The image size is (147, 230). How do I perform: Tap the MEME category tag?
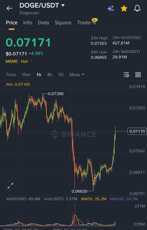12,61
